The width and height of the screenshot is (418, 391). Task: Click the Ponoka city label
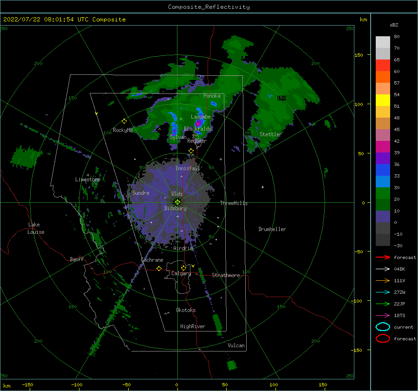[x=212, y=96]
